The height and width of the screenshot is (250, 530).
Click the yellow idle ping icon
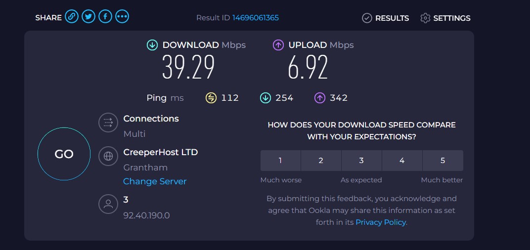point(211,98)
